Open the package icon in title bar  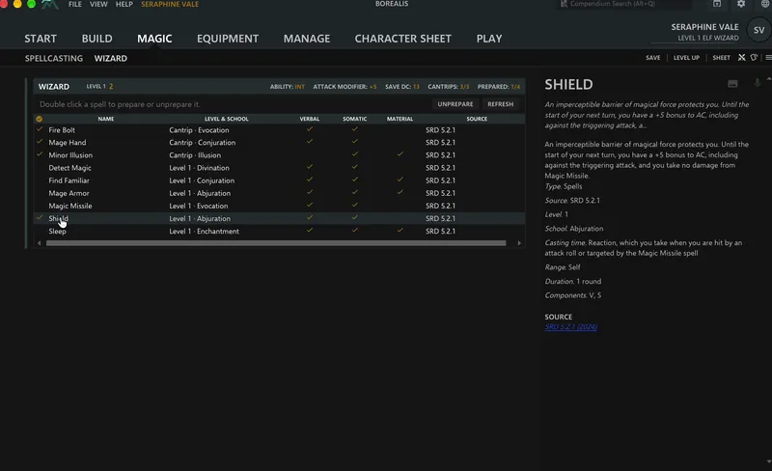717,4
